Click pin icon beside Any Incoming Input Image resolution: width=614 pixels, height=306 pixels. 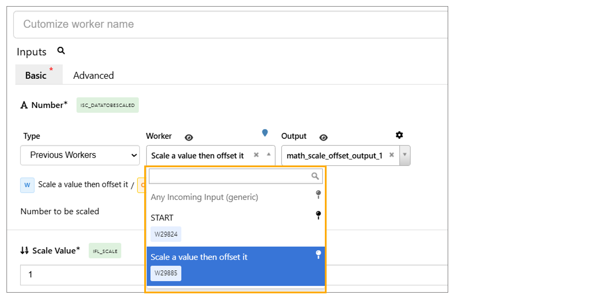[318, 195]
